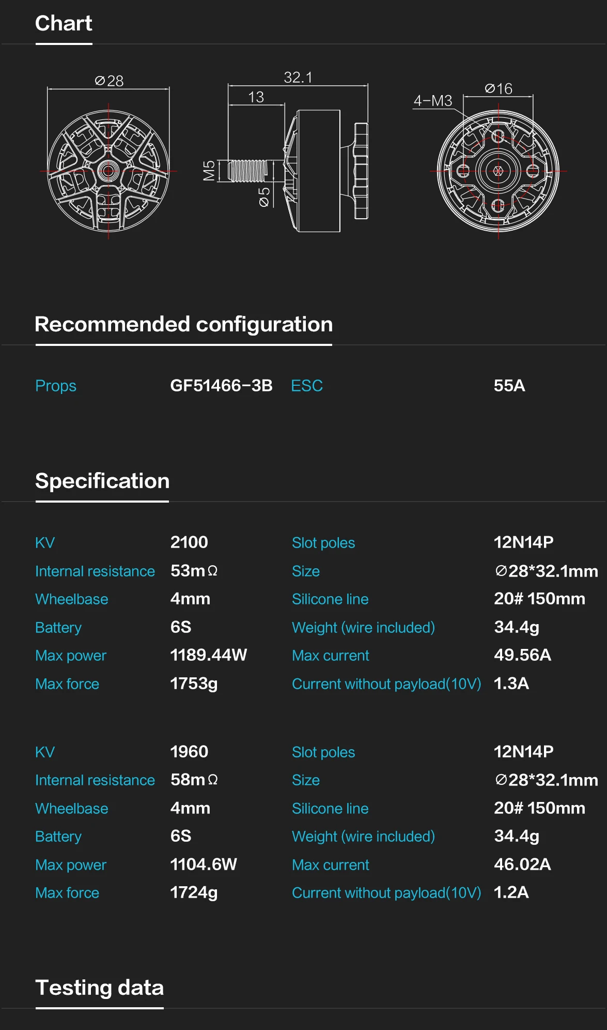
Task: Click the 1960 KV value
Action: (x=189, y=752)
